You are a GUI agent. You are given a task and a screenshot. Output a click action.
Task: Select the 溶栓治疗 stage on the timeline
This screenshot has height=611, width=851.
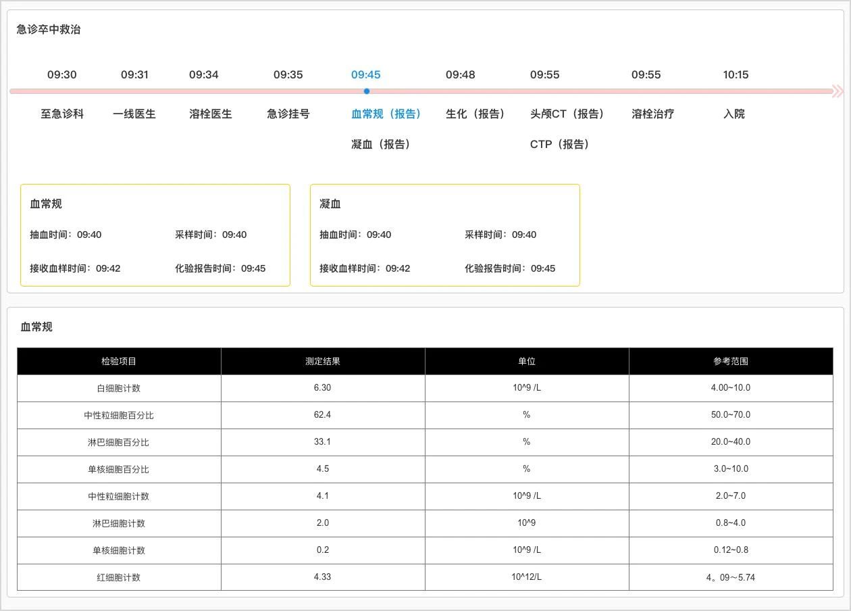click(652, 114)
